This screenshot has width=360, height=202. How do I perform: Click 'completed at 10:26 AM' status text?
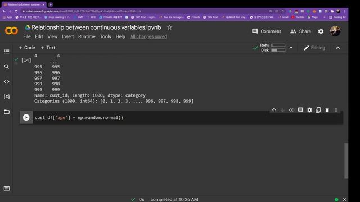174,200
